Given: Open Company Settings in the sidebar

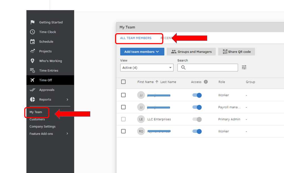Looking at the screenshot, I should [43, 127].
